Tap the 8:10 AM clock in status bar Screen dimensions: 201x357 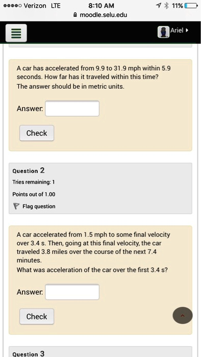[x=101, y=6]
